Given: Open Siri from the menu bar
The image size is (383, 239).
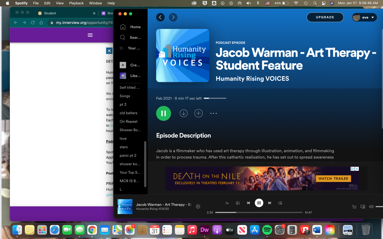Looking at the screenshot, I should click(332, 3).
